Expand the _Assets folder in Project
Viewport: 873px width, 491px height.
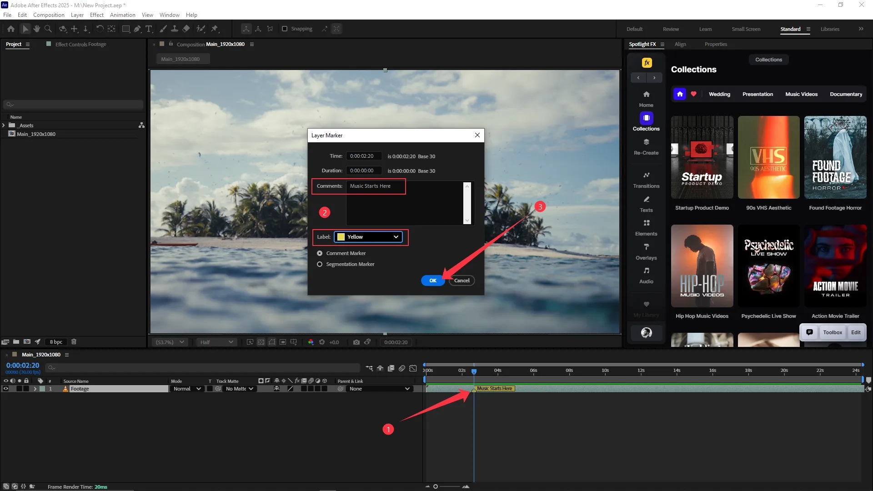(x=4, y=125)
